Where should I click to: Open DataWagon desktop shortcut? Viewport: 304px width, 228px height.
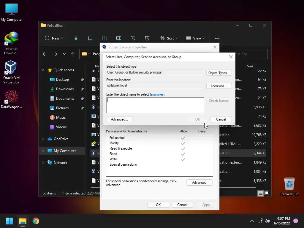11,99
